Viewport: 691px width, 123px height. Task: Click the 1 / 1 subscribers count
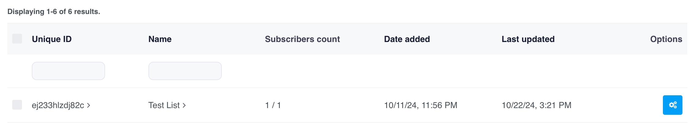[273, 105]
